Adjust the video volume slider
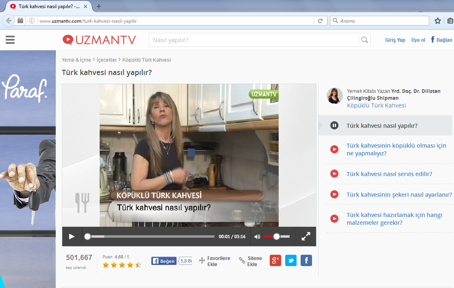This screenshot has width=454, height=288. click(x=277, y=236)
